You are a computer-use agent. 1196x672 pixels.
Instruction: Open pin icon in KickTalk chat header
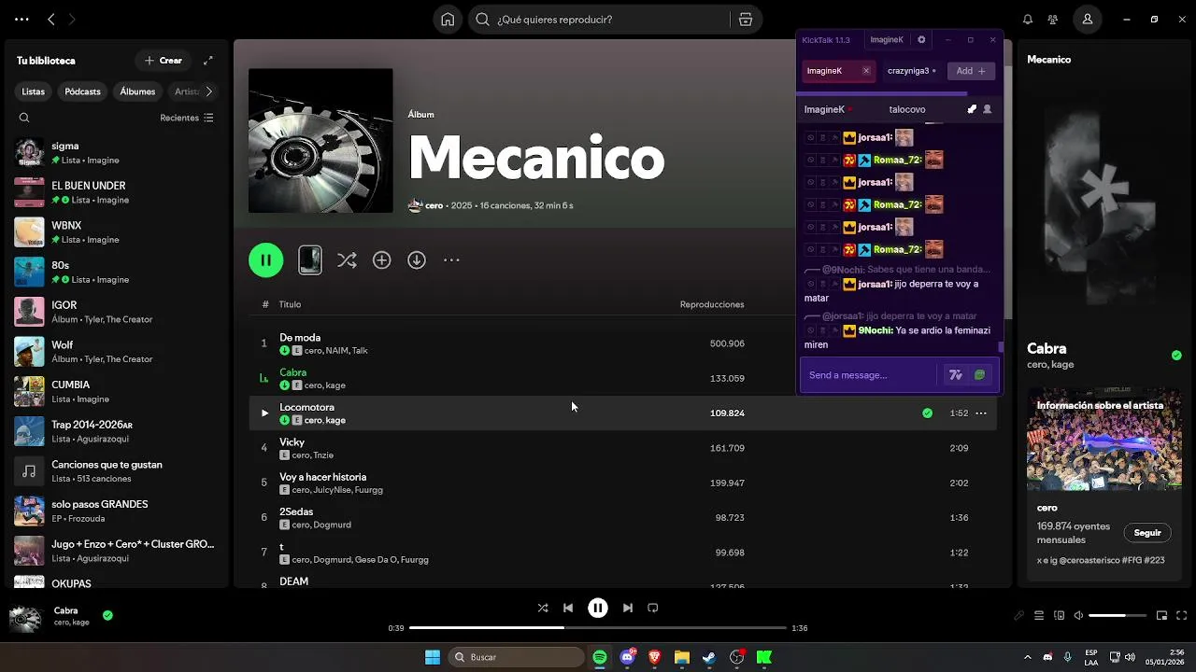point(972,109)
